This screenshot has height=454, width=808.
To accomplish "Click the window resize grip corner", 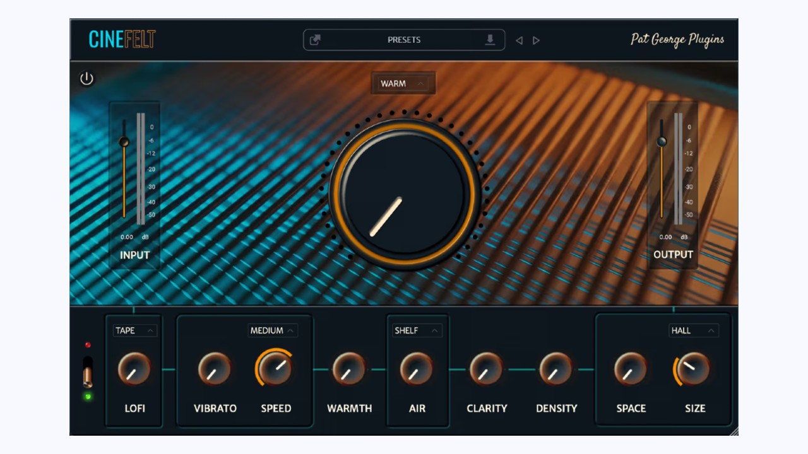I will point(734,431).
